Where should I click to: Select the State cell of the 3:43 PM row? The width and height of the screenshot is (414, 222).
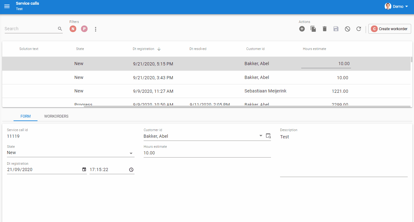coord(79,77)
